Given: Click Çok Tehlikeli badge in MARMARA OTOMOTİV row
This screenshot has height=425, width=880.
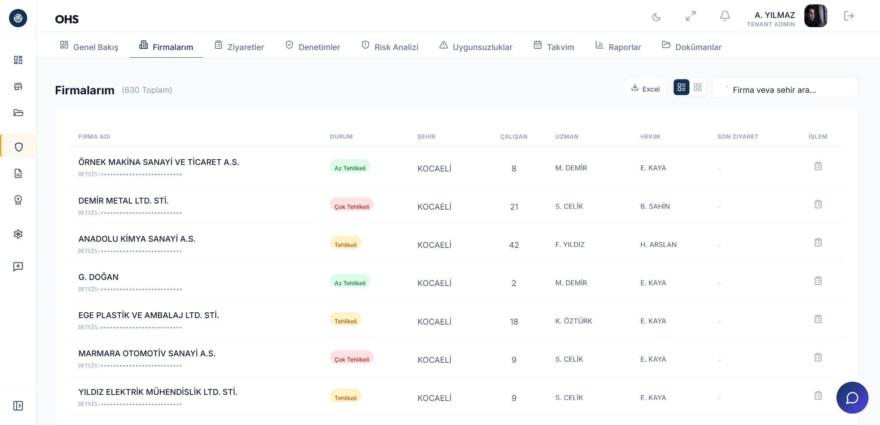Looking at the screenshot, I should tap(352, 358).
